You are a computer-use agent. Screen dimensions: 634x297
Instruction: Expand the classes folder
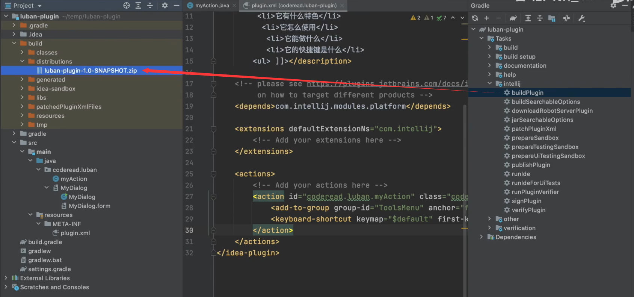pos(22,52)
